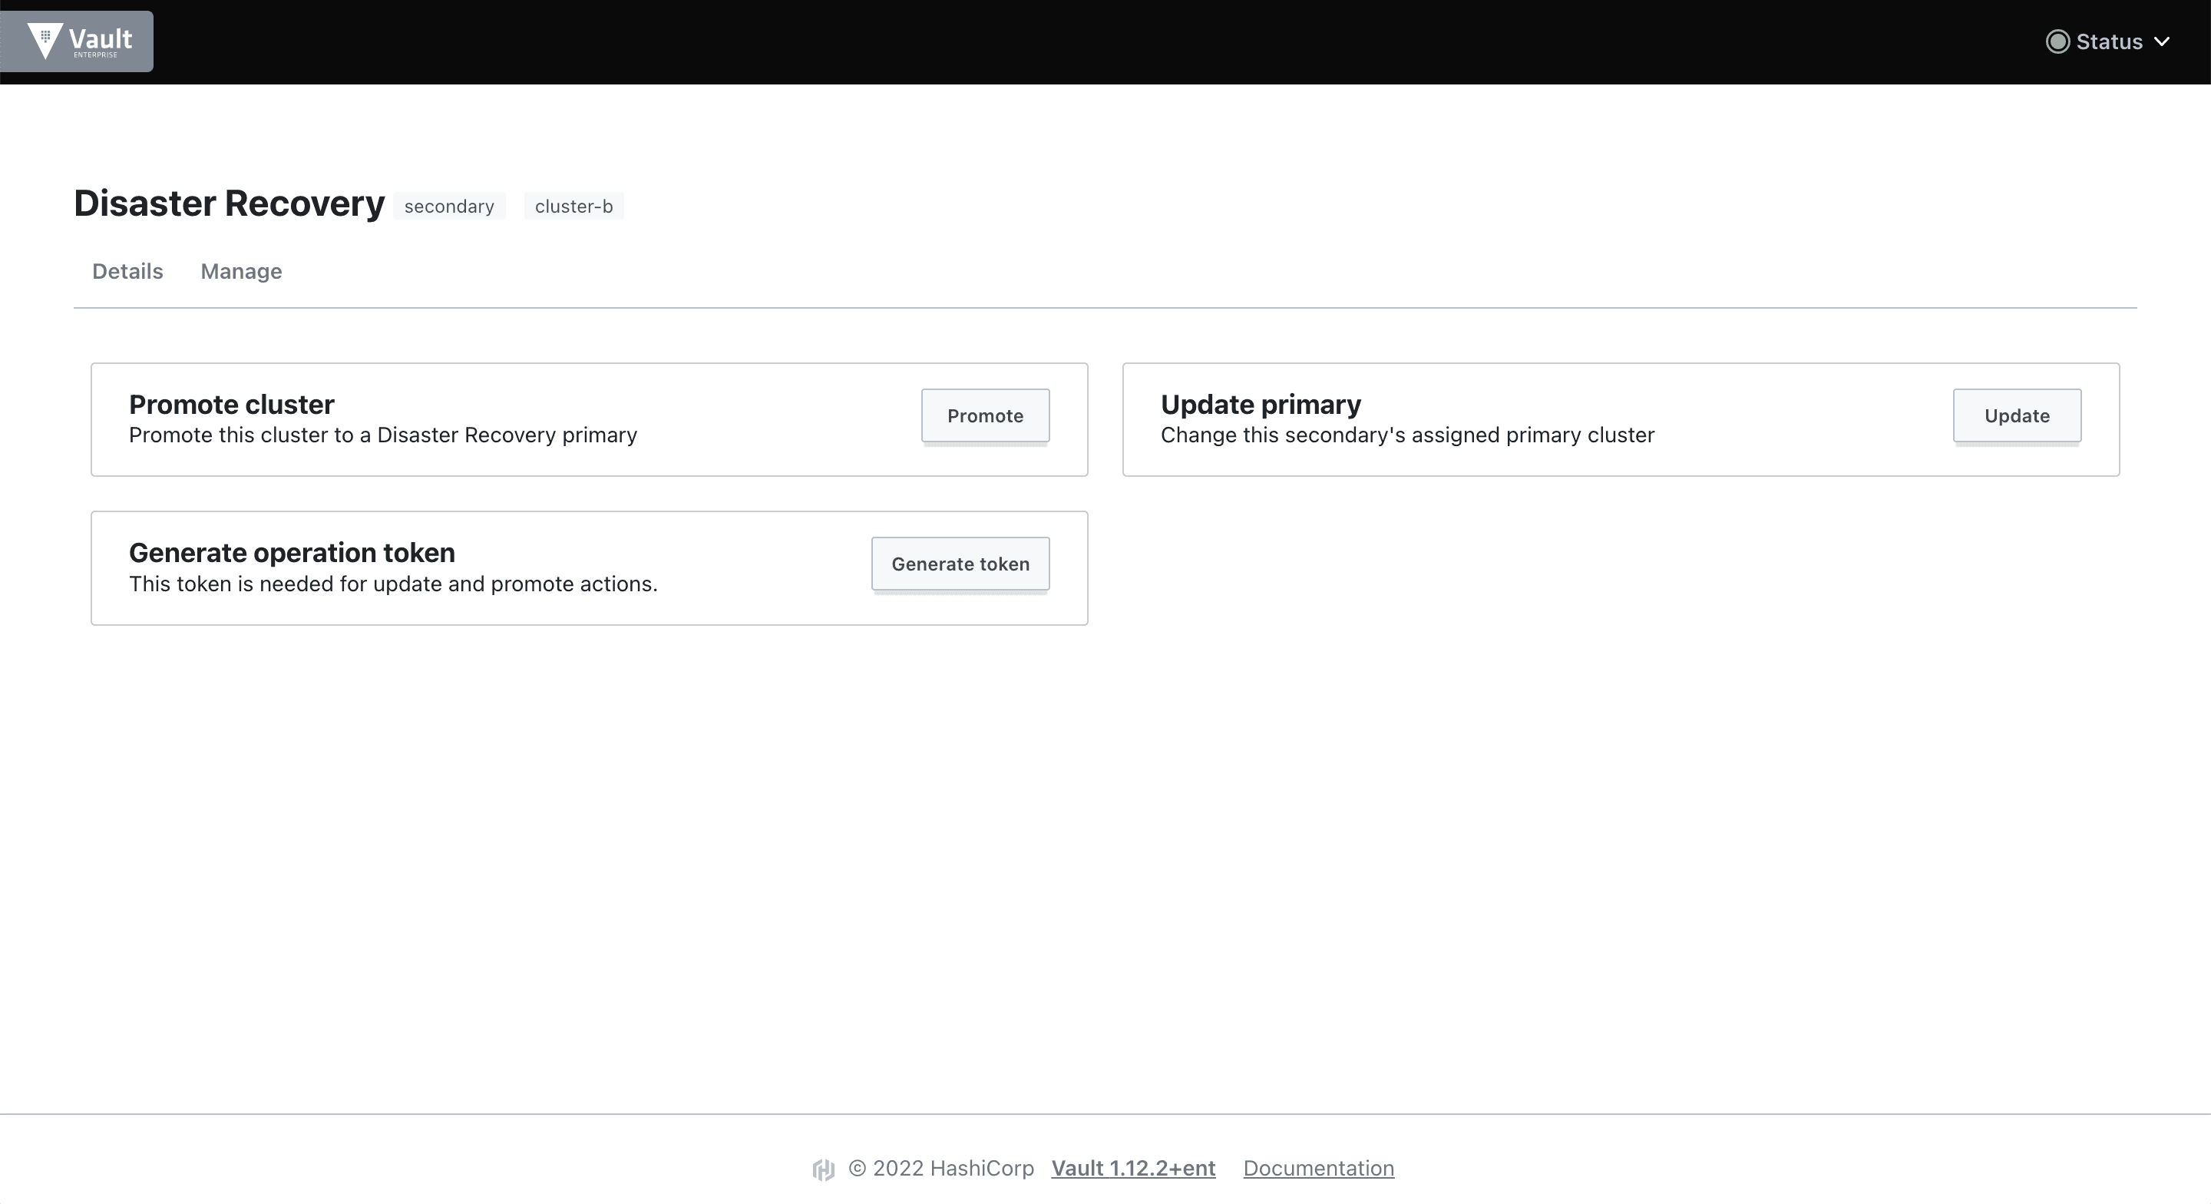Select the Manage tab
Image resolution: width=2211 pixels, height=1204 pixels.
pos(240,271)
